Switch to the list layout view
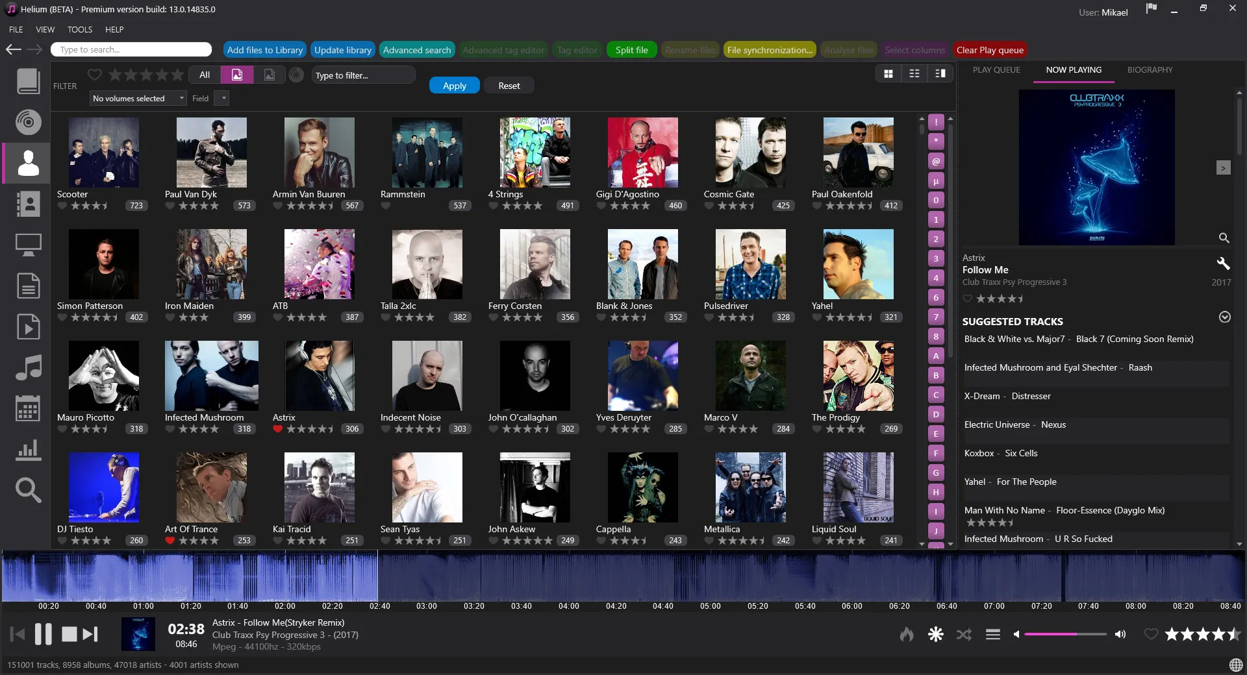This screenshot has height=675, width=1247. [x=914, y=73]
